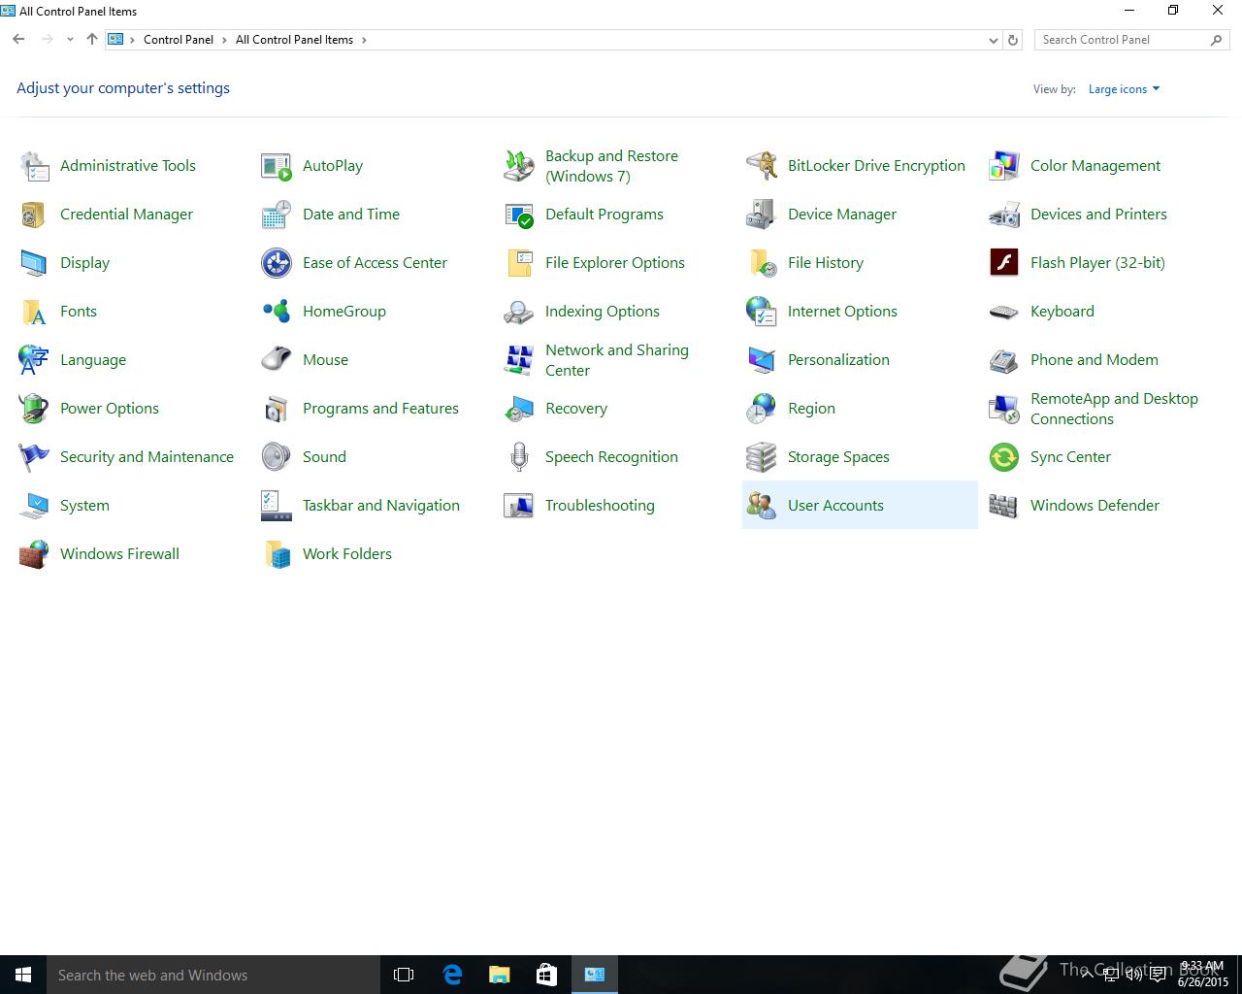Expand the address bar history dropdown

(x=993, y=40)
